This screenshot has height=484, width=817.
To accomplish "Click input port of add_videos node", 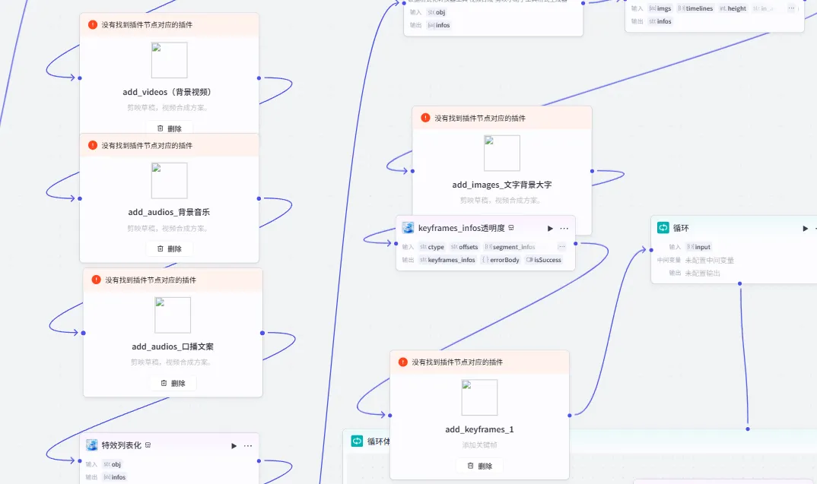I will click(x=80, y=78).
